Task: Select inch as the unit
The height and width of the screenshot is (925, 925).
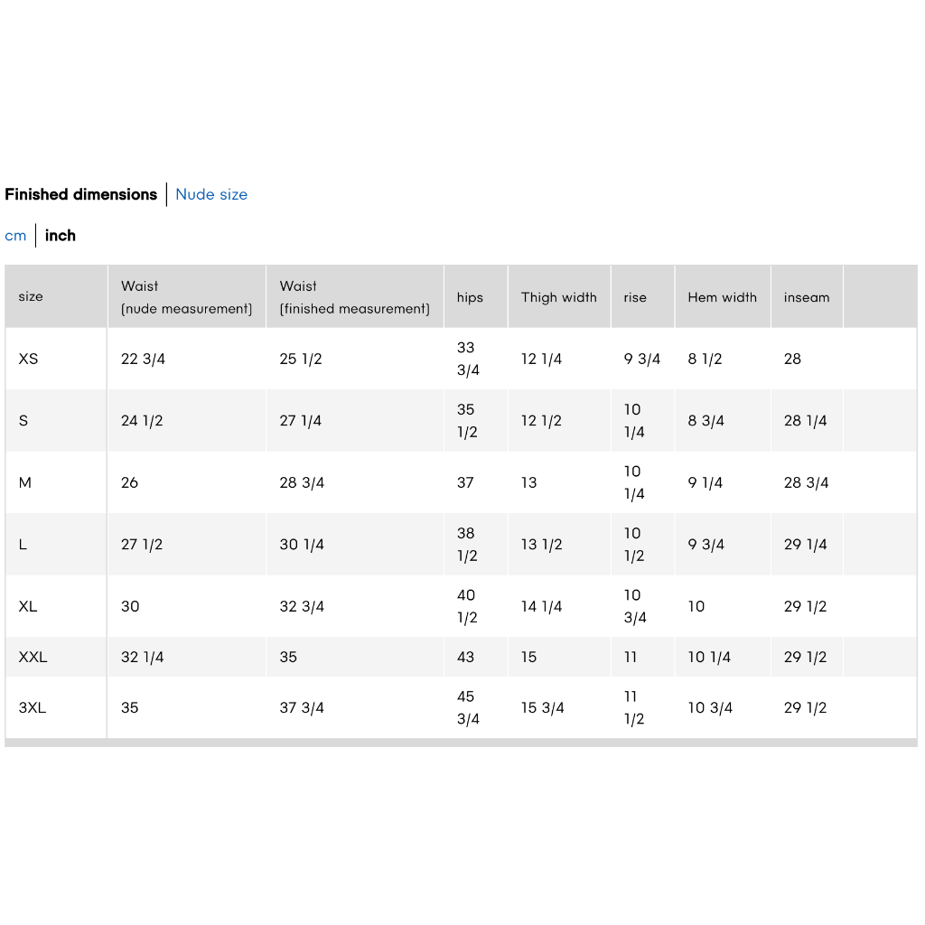Action: pos(61,236)
